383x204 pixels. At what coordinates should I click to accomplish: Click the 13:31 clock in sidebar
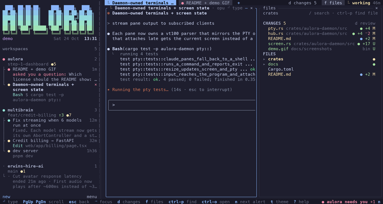click(x=91, y=39)
